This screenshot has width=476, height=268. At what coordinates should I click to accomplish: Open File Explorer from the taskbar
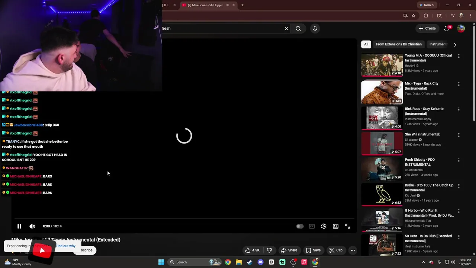238,262
